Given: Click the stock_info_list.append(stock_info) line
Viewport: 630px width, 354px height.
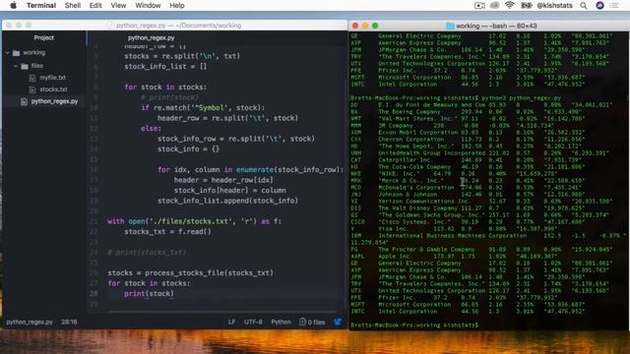Looking at the screenshot, I should pos(227,201).
